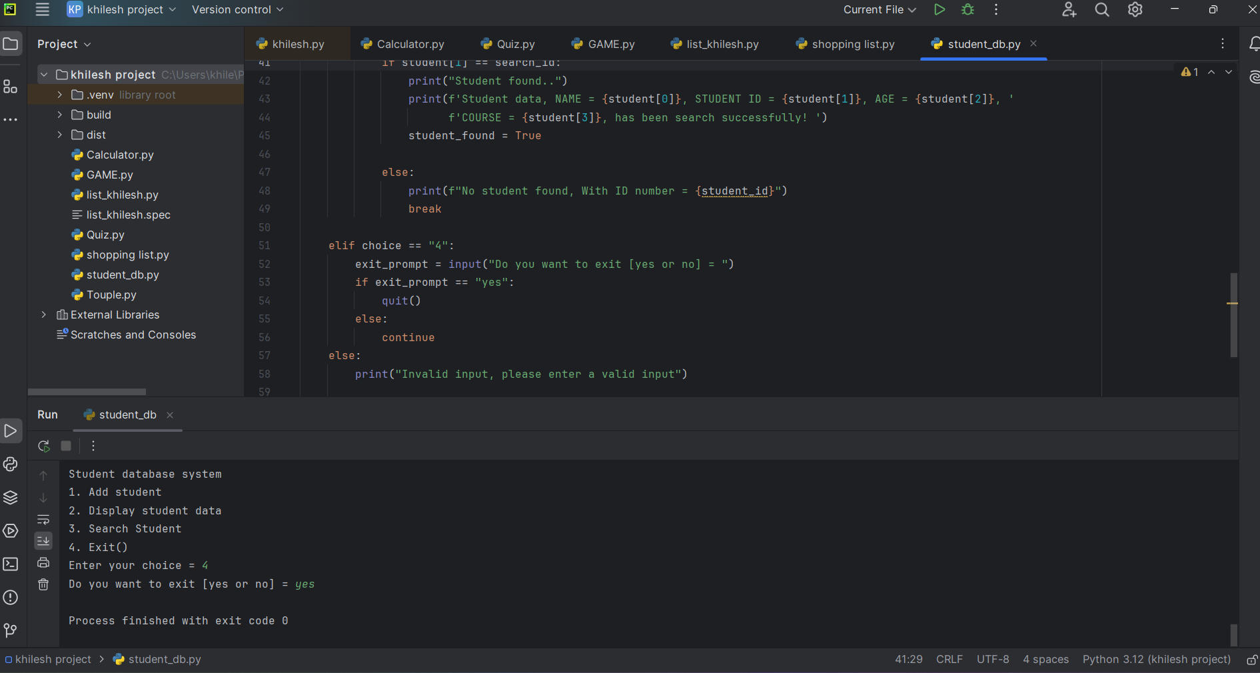
Task: Expand the .venv folder
Action: coord(60,95)
